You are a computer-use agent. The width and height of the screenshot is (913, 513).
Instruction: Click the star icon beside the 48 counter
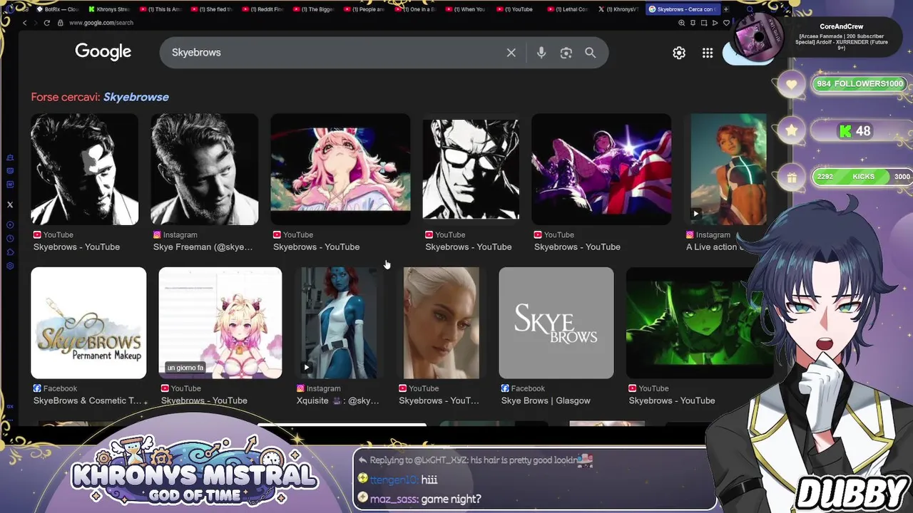pyautogui.click(x=792, y=130)
